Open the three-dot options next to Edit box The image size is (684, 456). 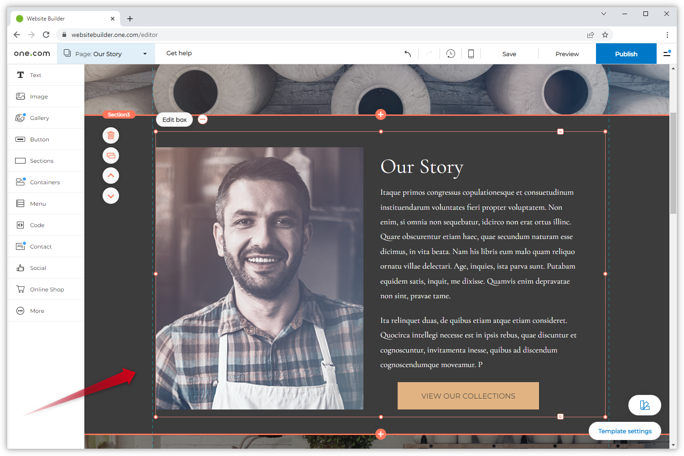[x=202, y=119]
